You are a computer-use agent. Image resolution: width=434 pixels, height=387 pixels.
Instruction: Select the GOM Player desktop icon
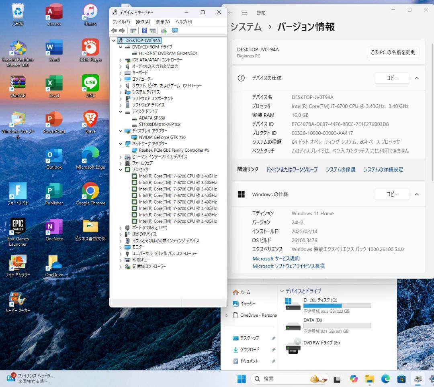(x=90, y=51)
